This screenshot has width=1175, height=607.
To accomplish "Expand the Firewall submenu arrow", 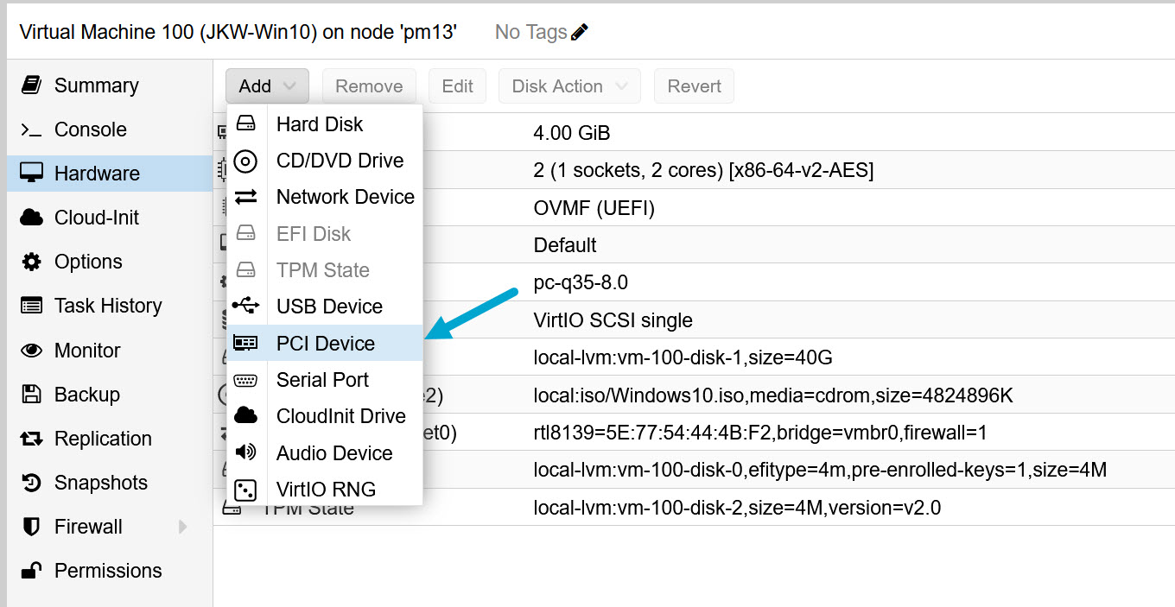I will point(183,527).
